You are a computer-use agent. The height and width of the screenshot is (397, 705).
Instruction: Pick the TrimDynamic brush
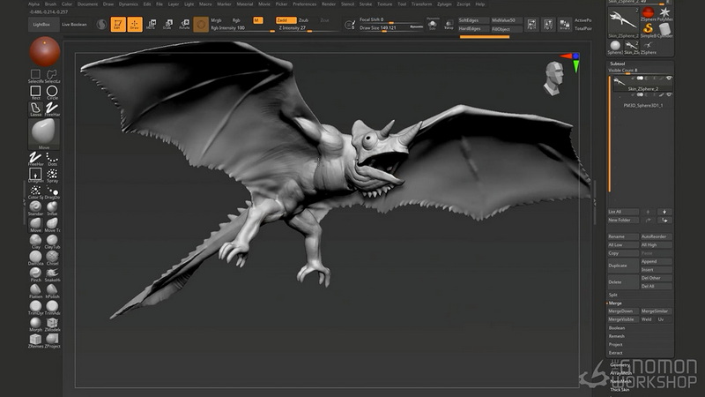(35, 308)
